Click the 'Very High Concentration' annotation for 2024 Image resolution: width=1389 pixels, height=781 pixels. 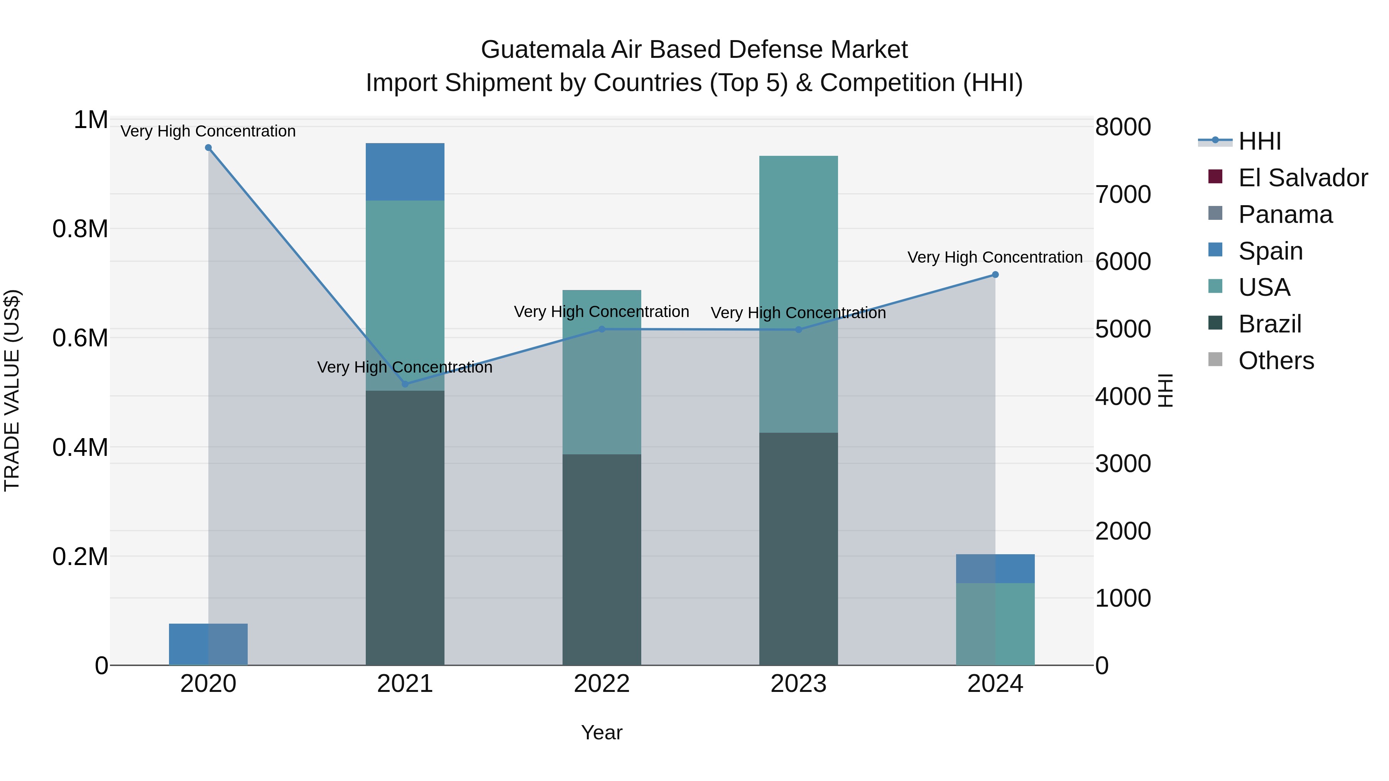(995, 257)
